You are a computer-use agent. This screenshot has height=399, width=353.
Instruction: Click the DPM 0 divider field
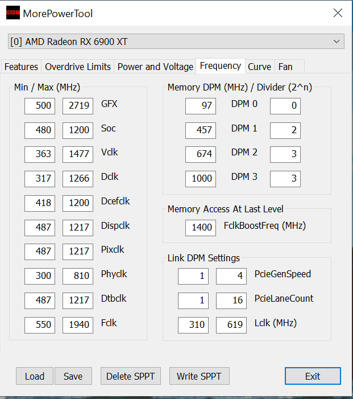point(285,106)
